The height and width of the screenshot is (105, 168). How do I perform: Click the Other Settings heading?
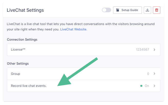click(x=18, y=63)
